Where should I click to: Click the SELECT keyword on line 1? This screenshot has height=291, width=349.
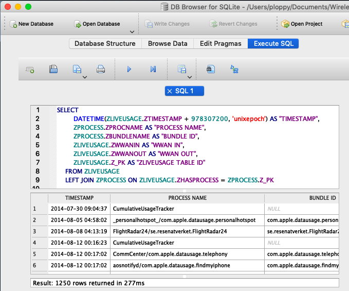pos(68,110)
